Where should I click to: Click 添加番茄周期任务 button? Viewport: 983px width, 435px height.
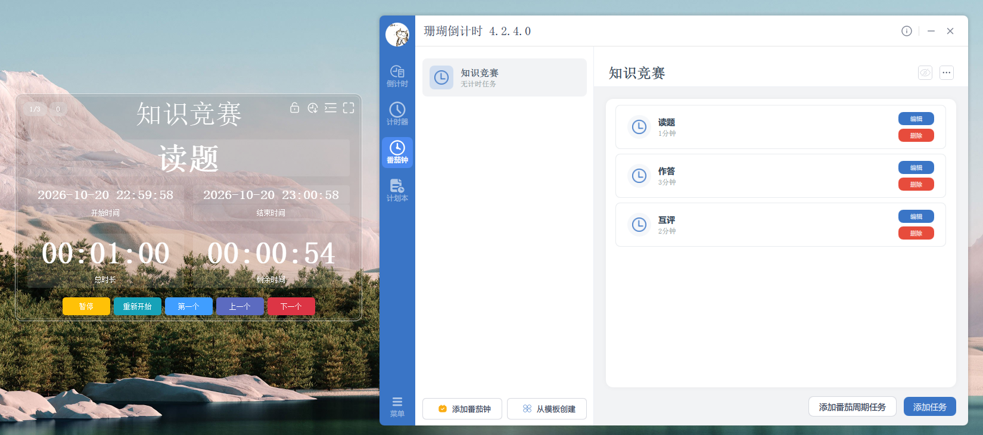853,407
